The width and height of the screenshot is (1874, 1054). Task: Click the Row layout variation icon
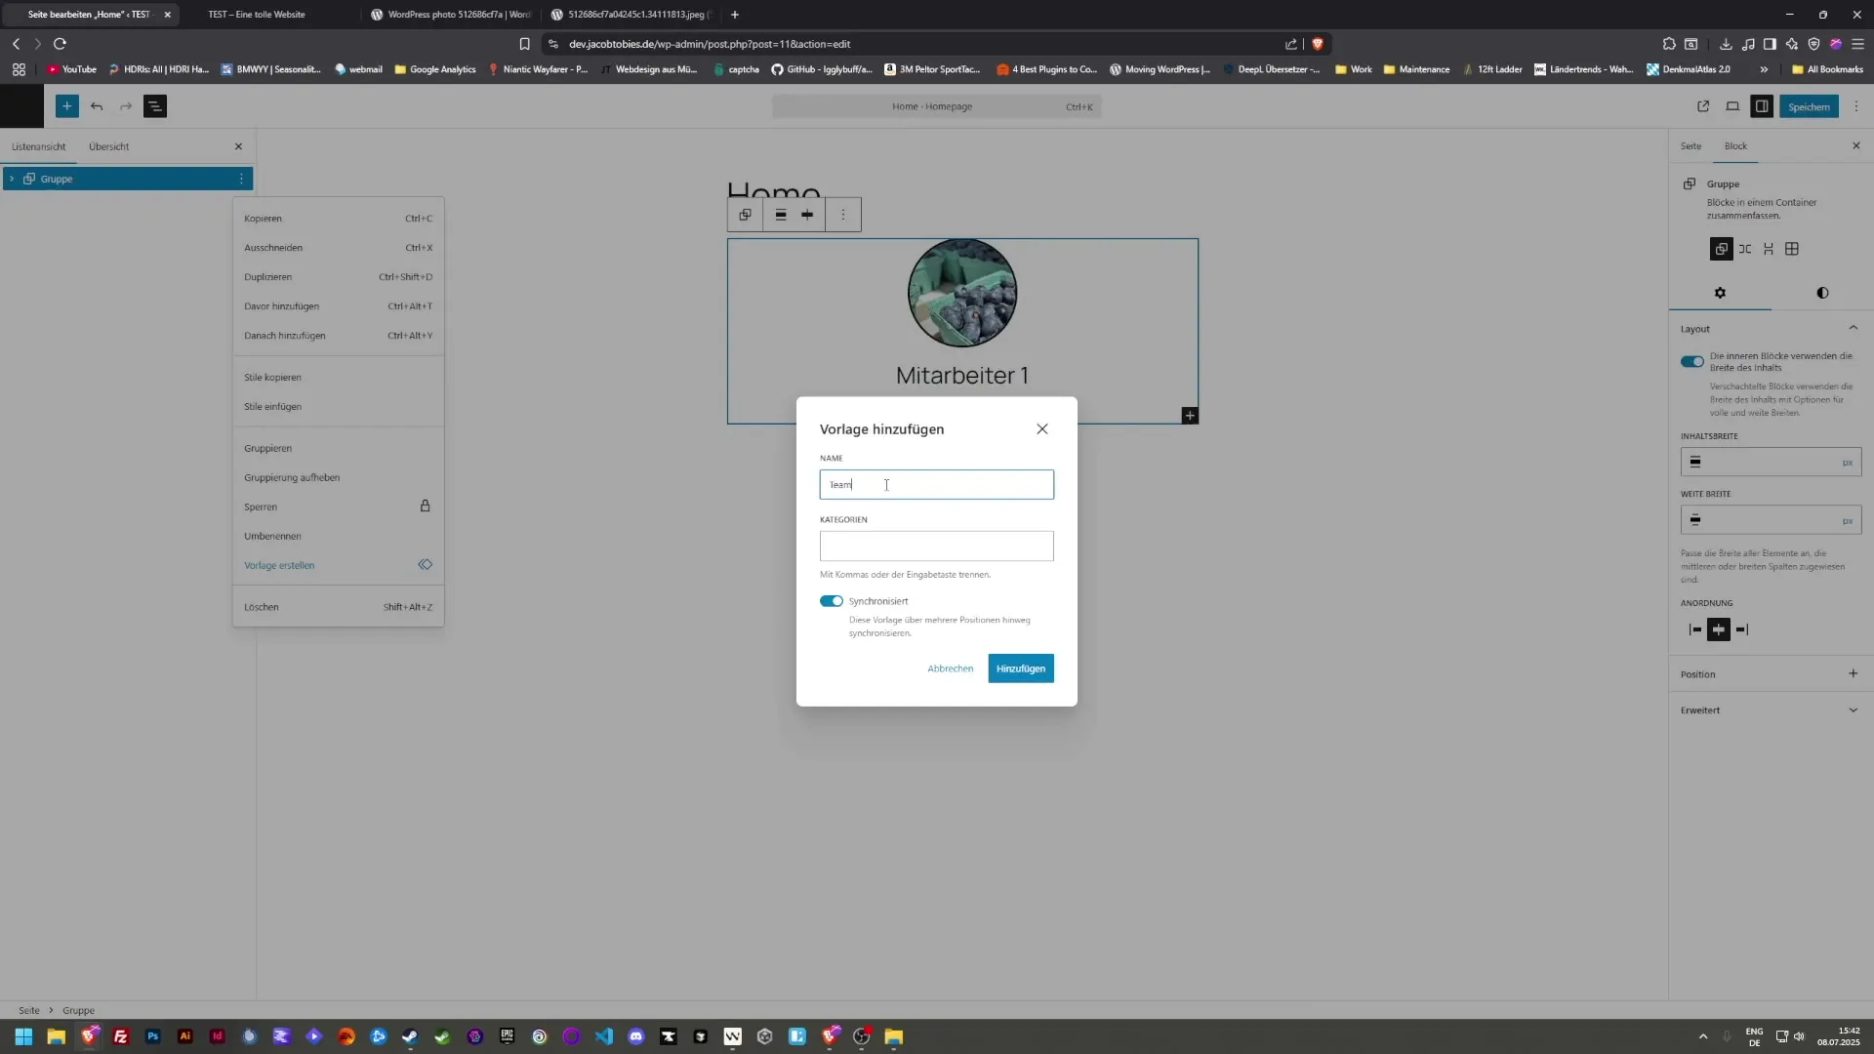(1745, 249)
